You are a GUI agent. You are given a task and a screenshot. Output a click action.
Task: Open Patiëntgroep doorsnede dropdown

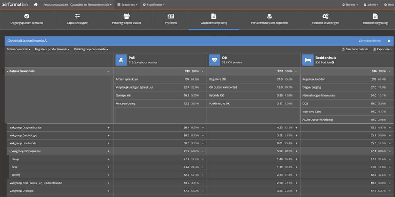coord(91,49)
